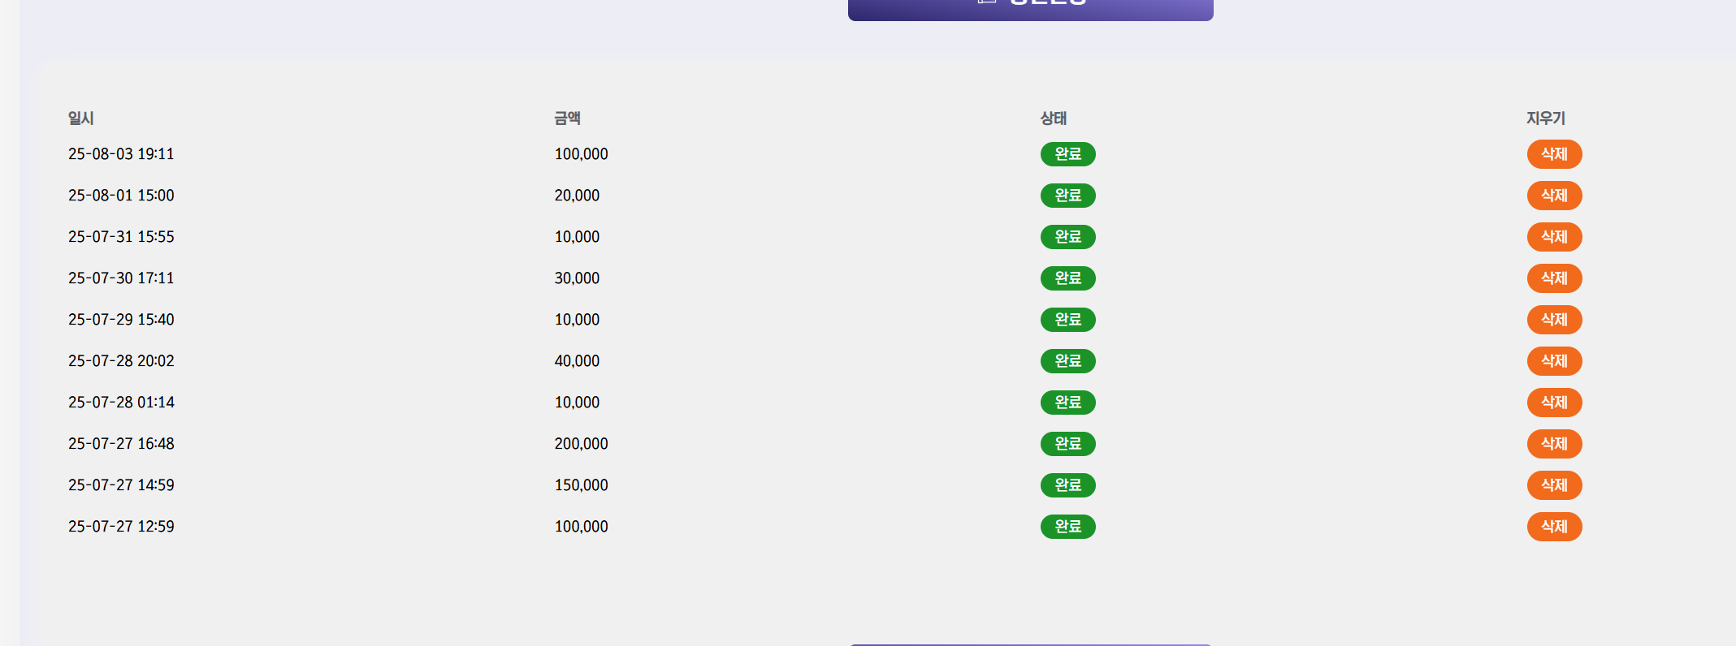
Task: Delete the 200,000 entry from 25-07-27 16:48
Action: (x=1554, y=444)
